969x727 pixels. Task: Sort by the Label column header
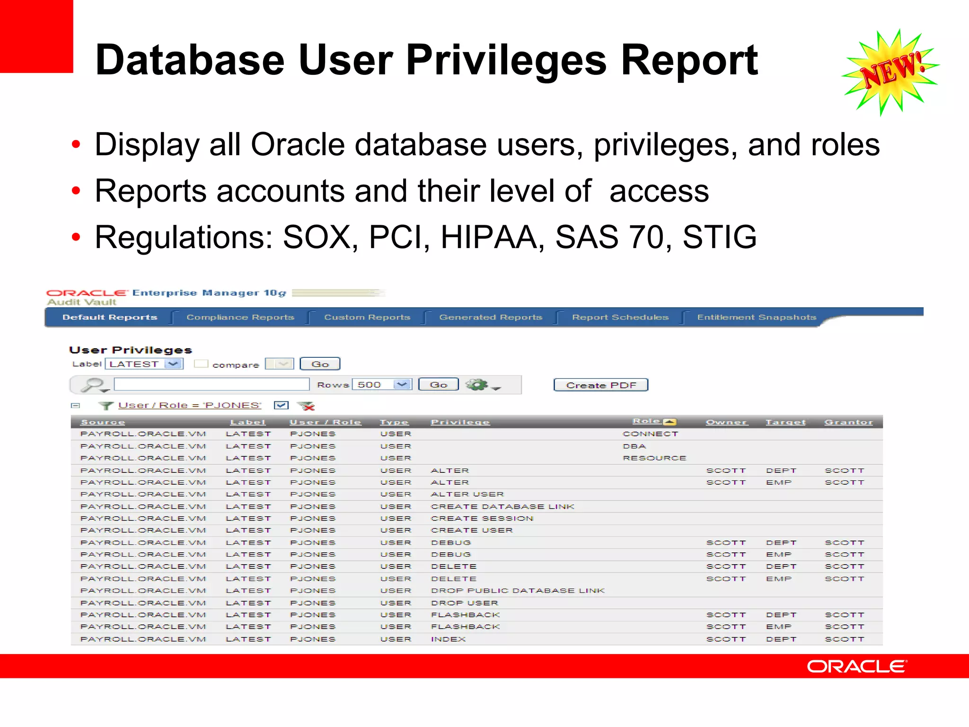(248, 422)
